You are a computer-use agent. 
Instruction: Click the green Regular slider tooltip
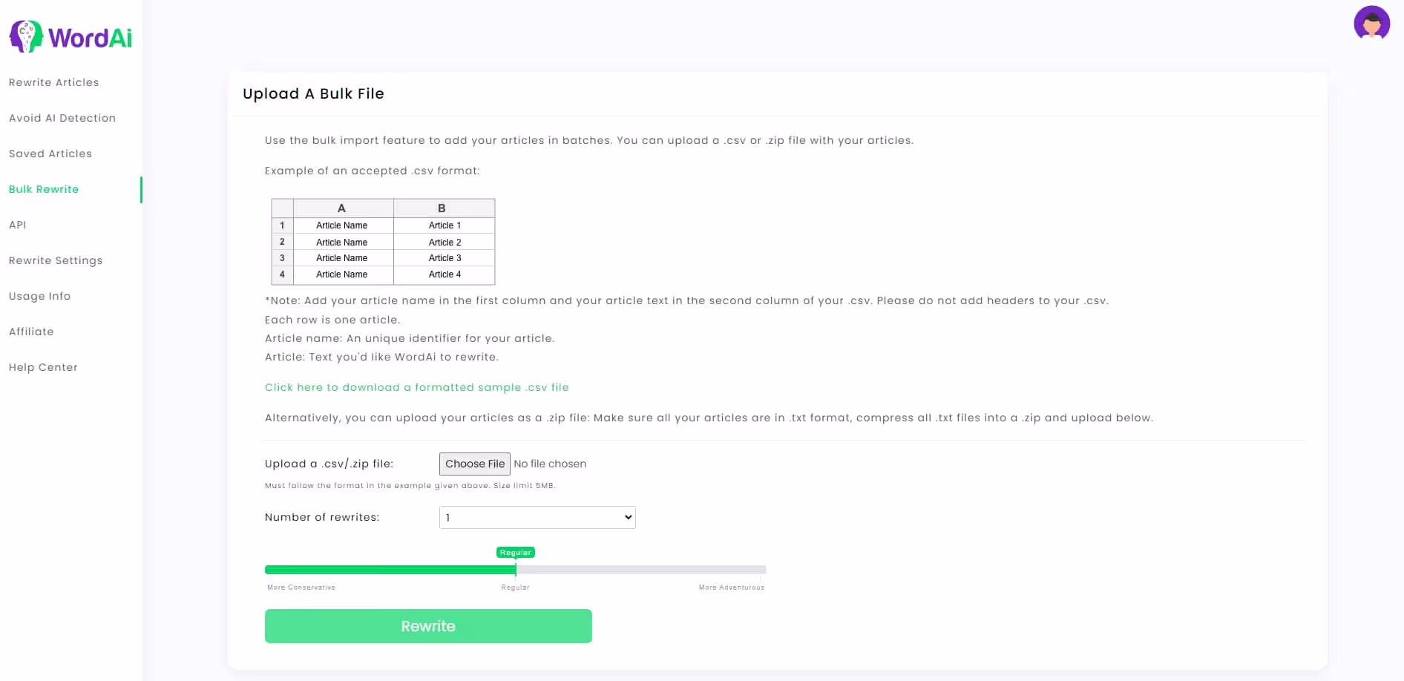point(515,553)
